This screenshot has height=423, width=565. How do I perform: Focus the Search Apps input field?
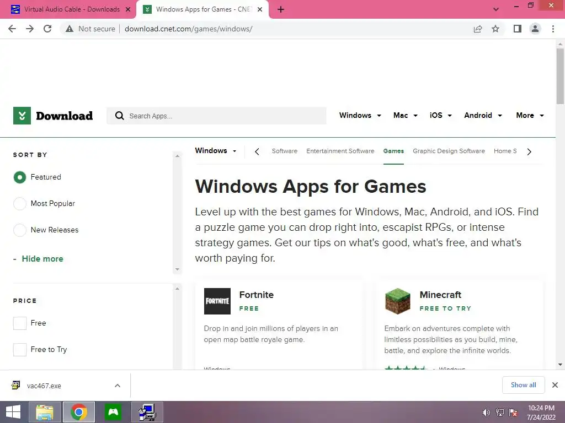(216, 116)
